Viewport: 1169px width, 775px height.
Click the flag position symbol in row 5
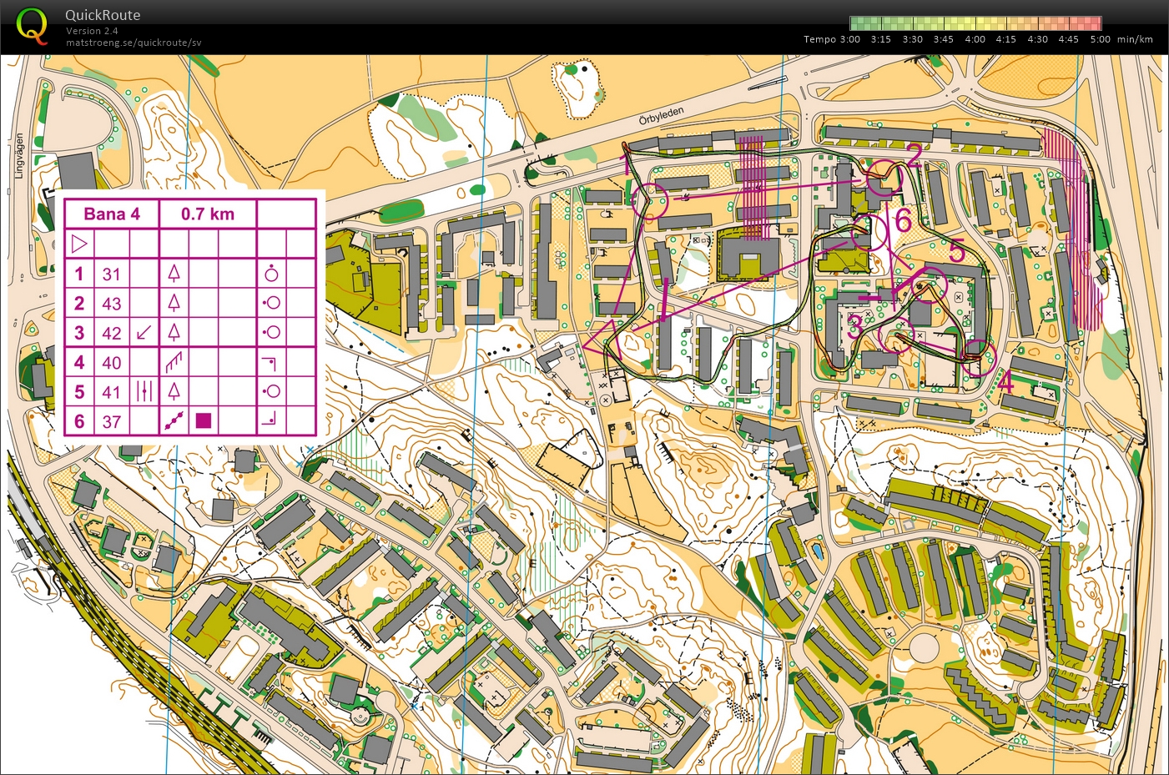(x=270, y=391)
